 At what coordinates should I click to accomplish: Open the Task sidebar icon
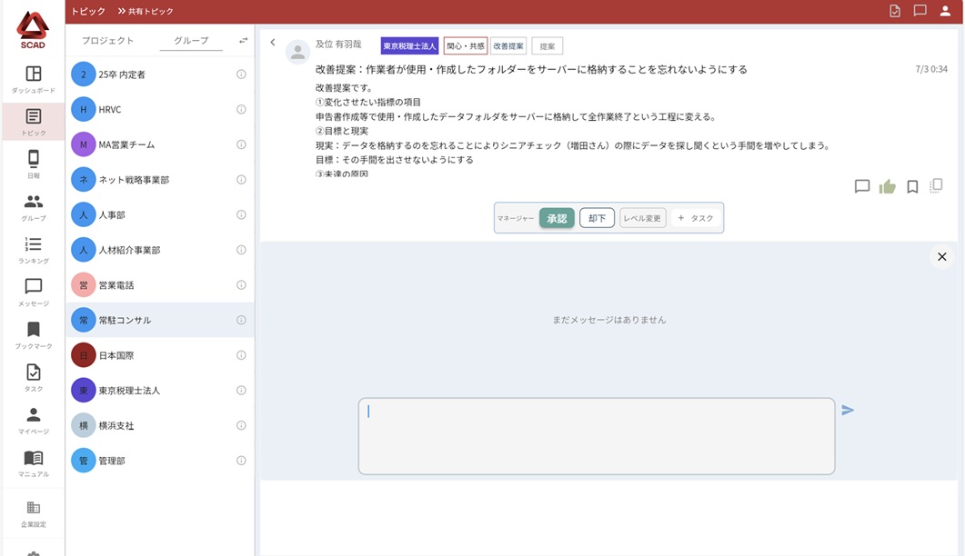[x=34, y=378]
